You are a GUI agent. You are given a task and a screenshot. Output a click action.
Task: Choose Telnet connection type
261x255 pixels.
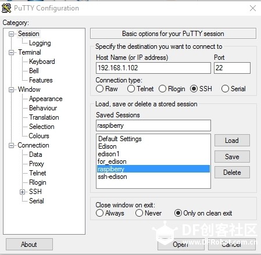[x=131, y=89]
